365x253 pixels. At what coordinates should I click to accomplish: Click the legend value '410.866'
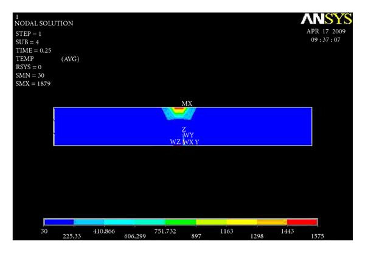[104, 231]
